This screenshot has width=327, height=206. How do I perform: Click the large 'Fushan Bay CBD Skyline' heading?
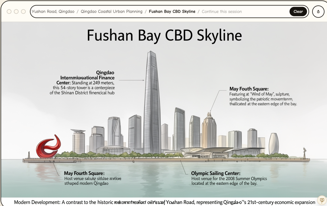pyautogui.click(x=164, y=35)
